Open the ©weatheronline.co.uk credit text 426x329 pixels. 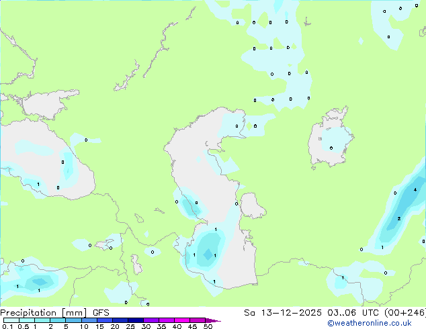pos(370,323)
